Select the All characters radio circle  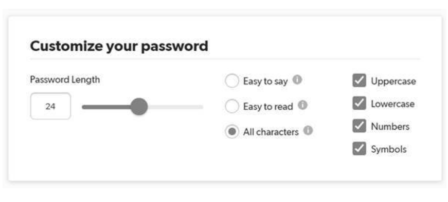pos(231,132)
